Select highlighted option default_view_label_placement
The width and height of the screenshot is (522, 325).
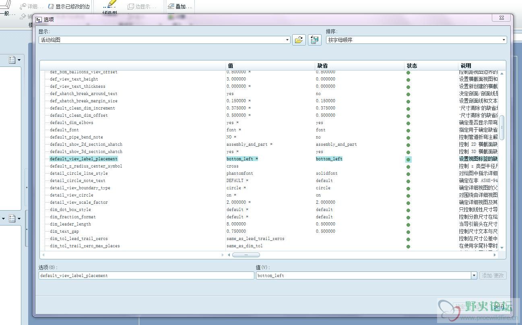click(84, 159)
